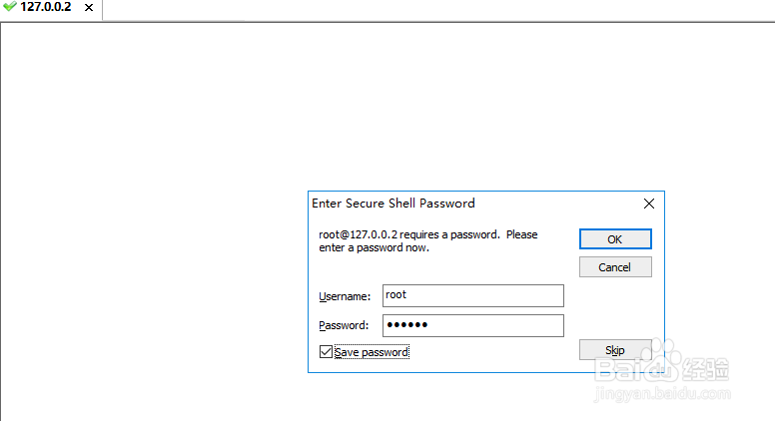Select the 127.0.0.2 session tab
The image size is (775, 421).
tap(46, 7)
